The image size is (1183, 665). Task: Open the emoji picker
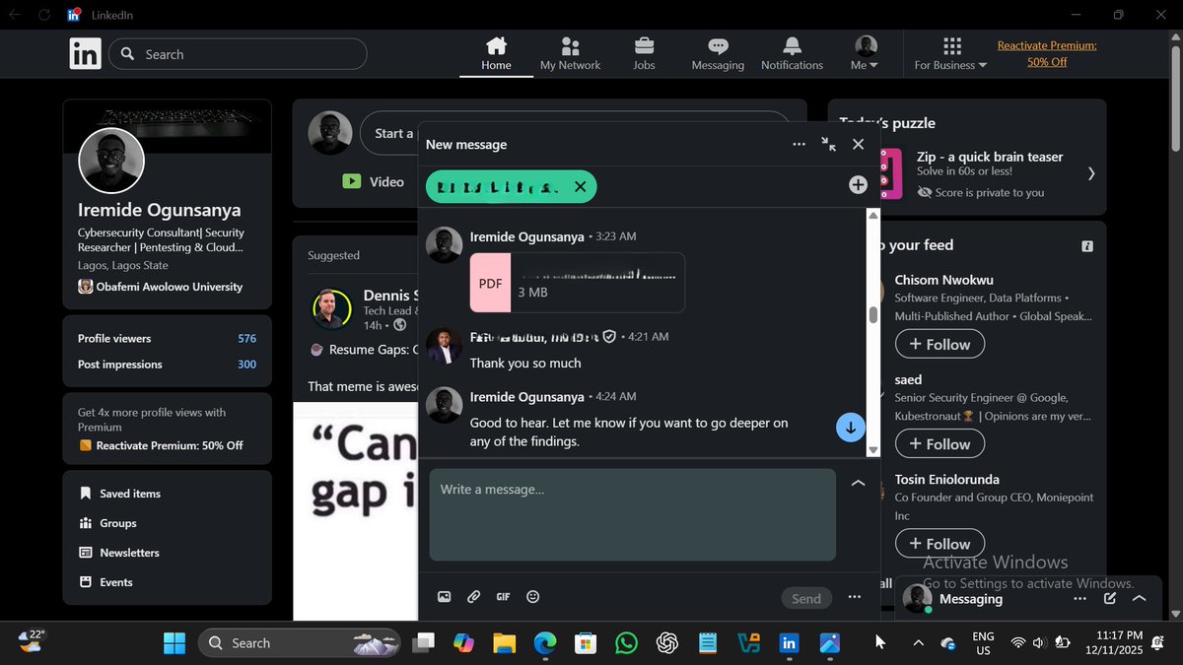click(x=533, y=597)
